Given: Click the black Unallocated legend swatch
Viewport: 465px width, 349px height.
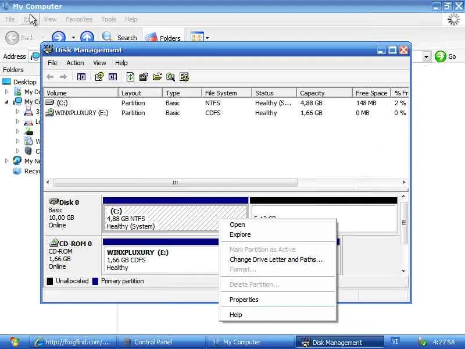Looking at the screenshot, I should [50, 281].
